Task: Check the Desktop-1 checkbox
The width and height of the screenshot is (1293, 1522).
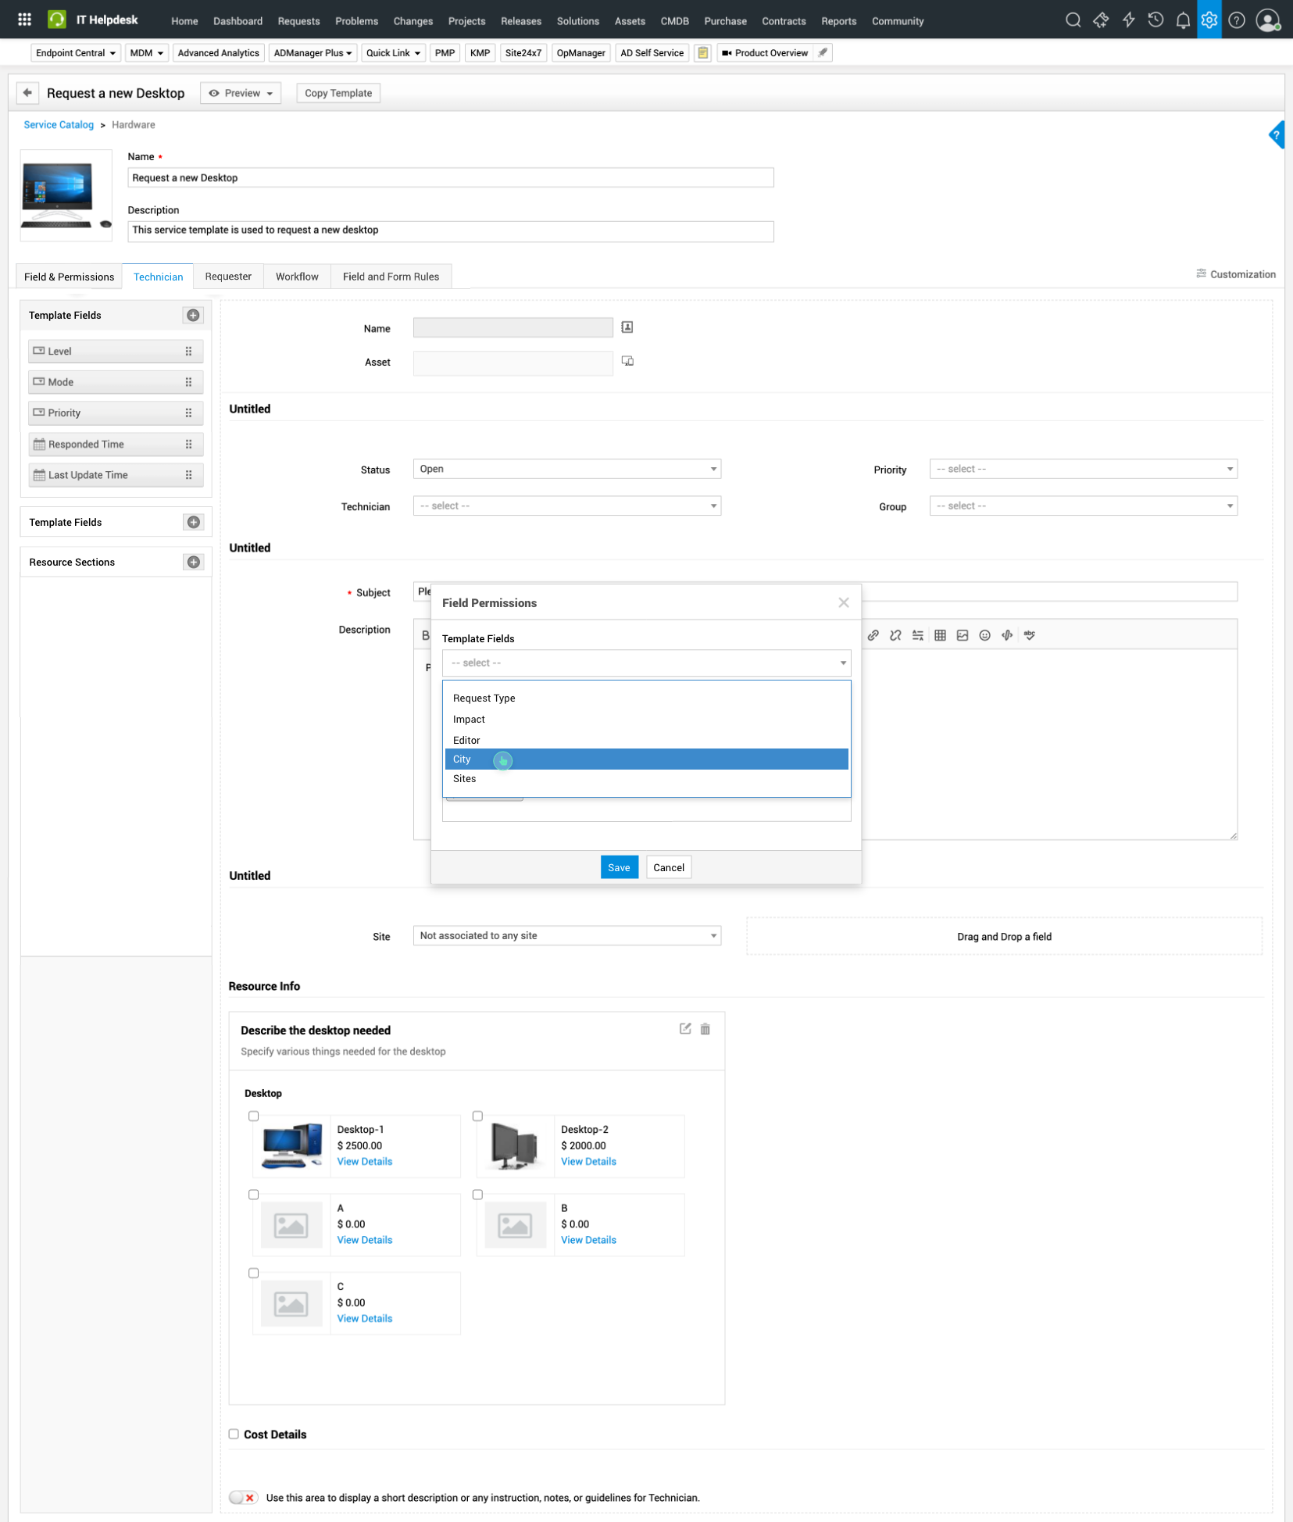Action: 253,1116
